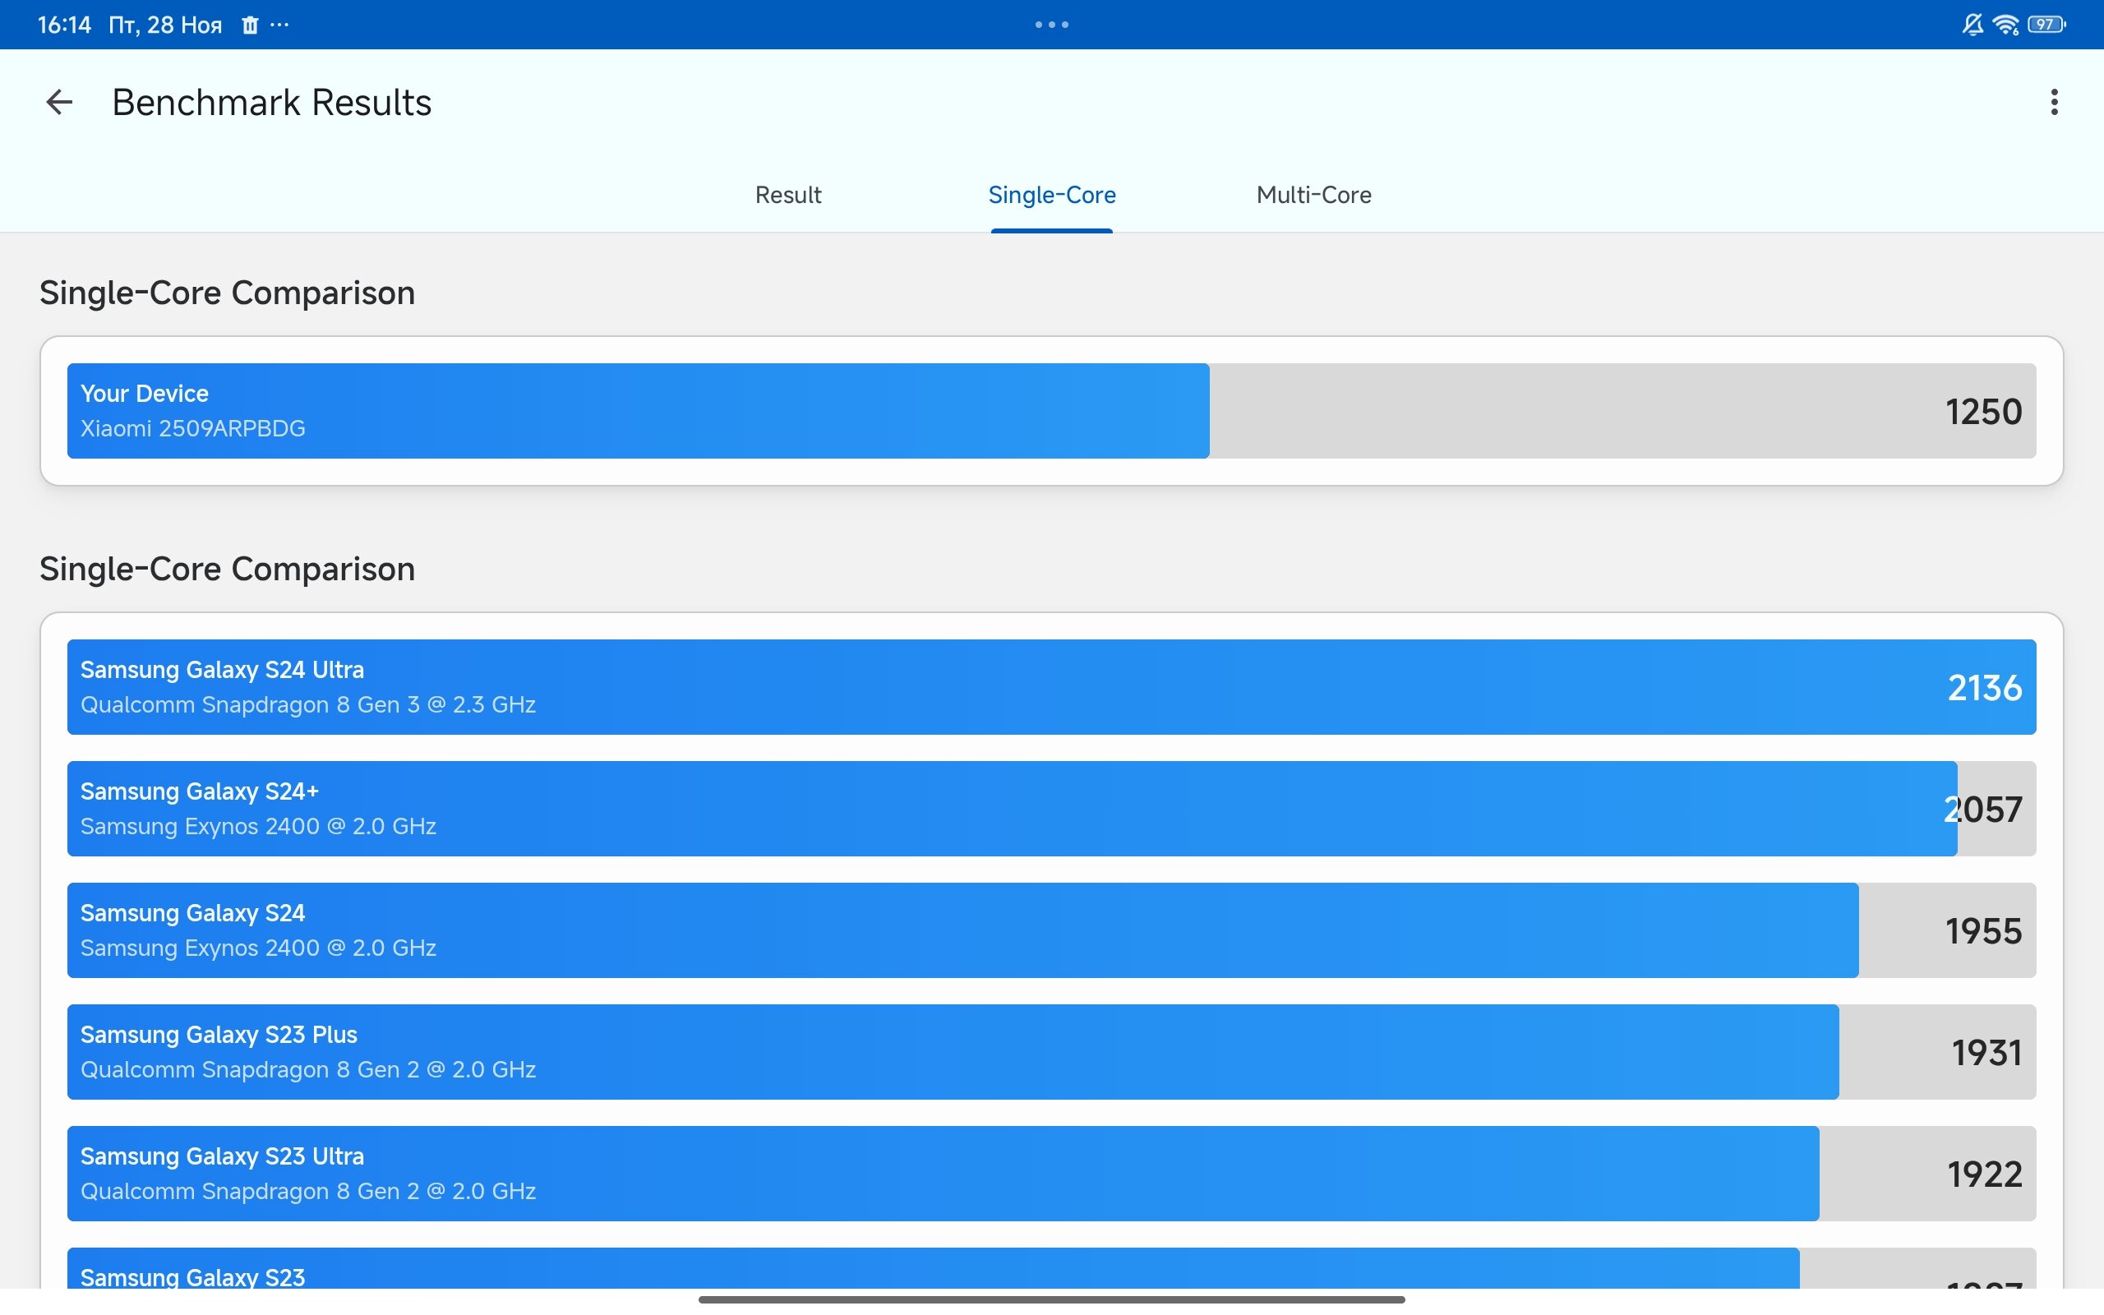The height and width of the screenshot is (1315, 2104).
Task: Select the Single-Core tab
Action: coord(1052,195)
